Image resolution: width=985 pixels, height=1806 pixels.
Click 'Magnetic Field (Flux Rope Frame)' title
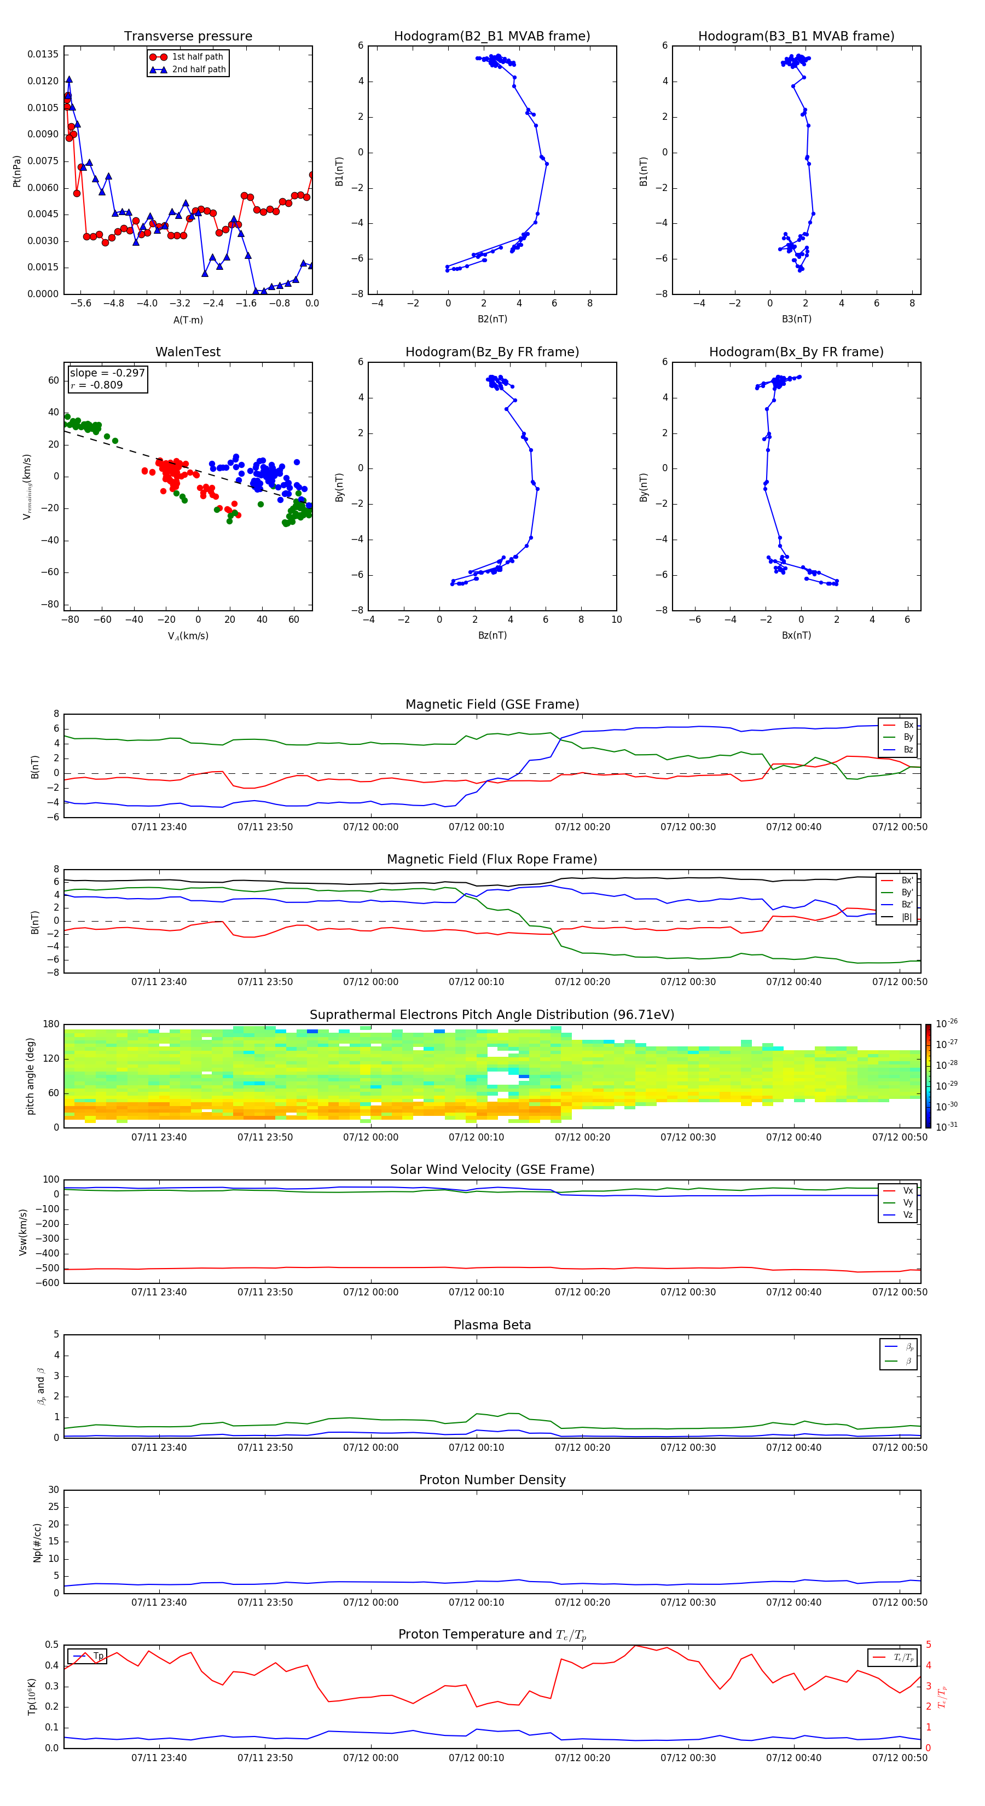tap(492, 860)
